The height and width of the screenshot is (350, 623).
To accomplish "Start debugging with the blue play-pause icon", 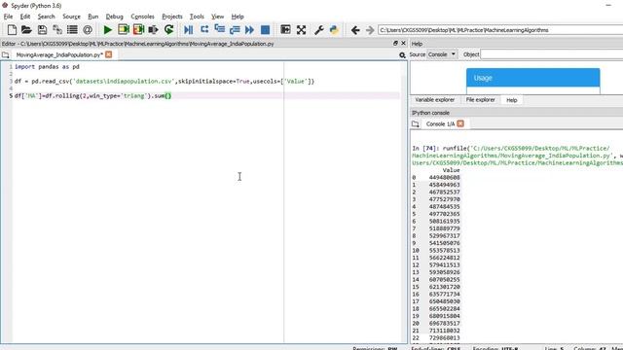I will pyautogui.click(x=189, y=30).
